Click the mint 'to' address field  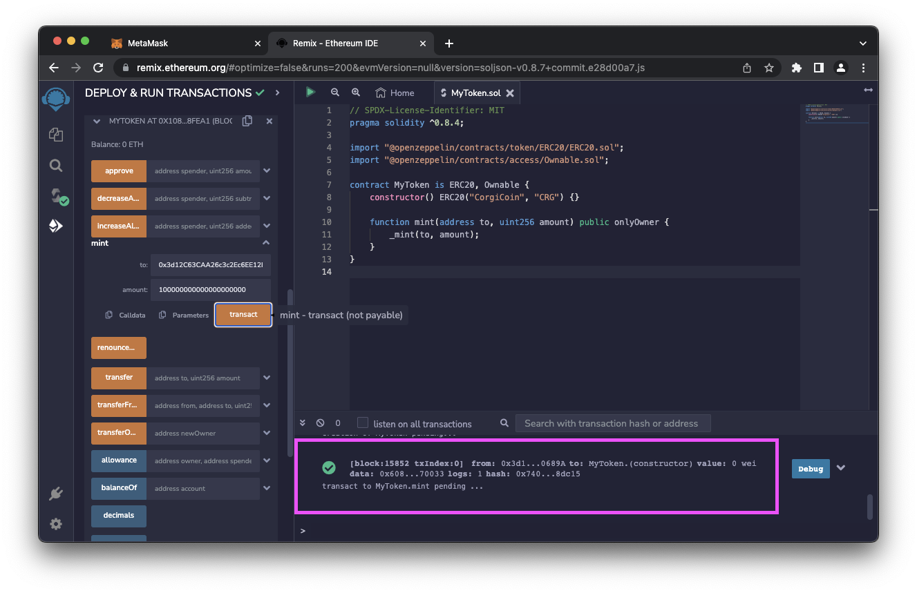[x=211, y=264]
